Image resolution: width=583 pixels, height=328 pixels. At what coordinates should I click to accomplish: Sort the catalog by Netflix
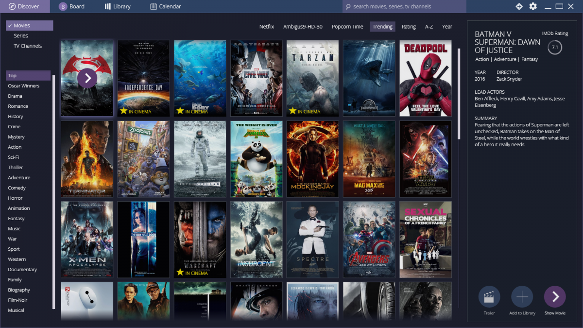click(x=267, y=27)
